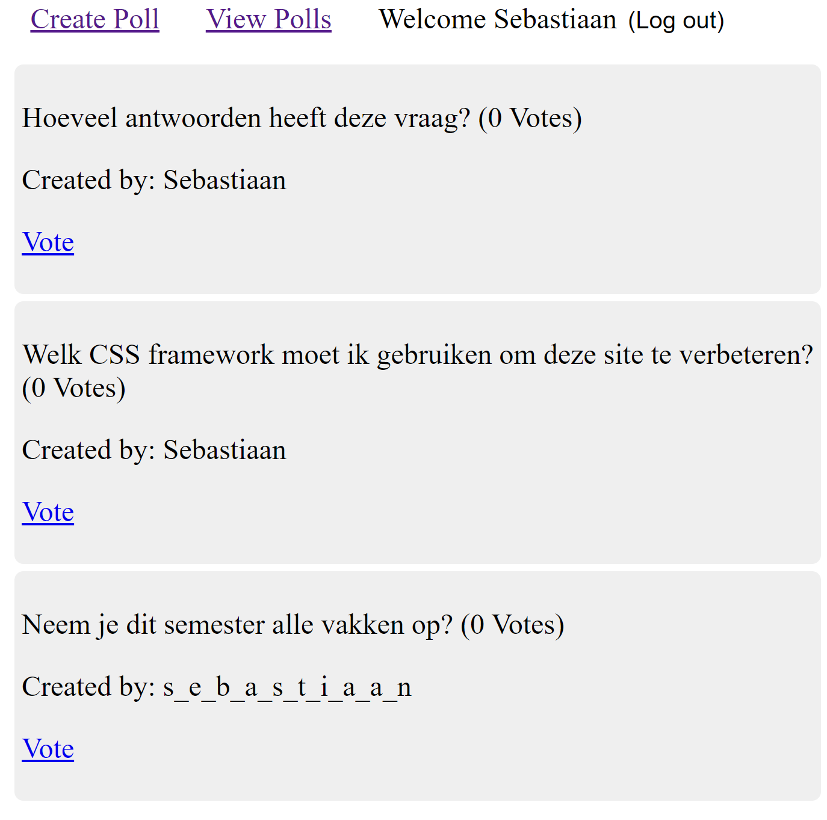Click the '(0 Votes)' count of the CSS poll
The height and width of the screenshot is (820, 827).
73,388
